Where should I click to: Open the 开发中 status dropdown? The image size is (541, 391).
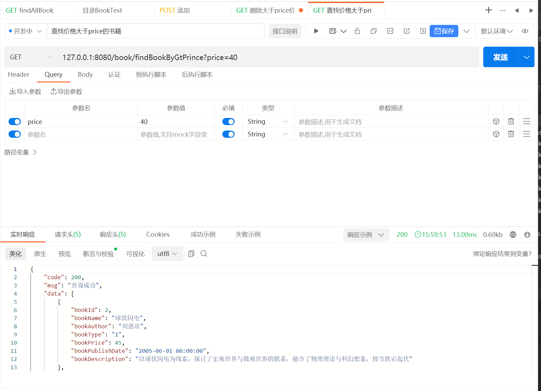coord(26,31)
